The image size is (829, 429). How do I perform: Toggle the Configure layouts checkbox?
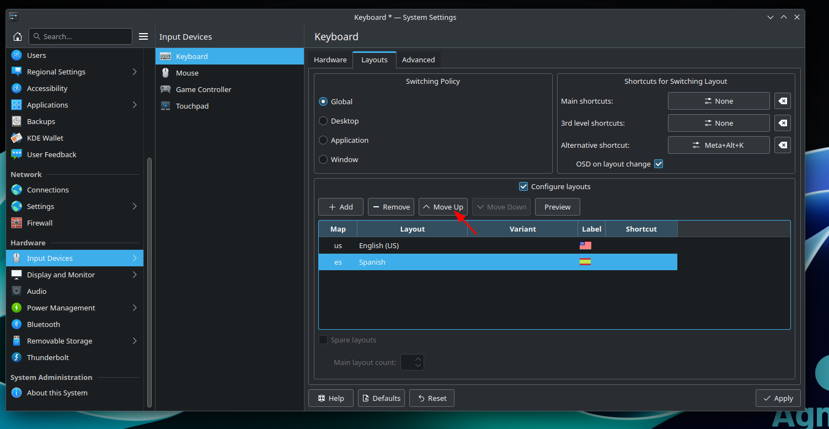(523, 186)
